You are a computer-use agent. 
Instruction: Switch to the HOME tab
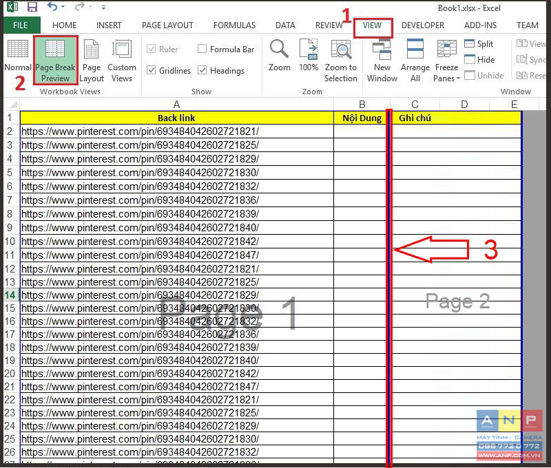(x=64, y=25)
